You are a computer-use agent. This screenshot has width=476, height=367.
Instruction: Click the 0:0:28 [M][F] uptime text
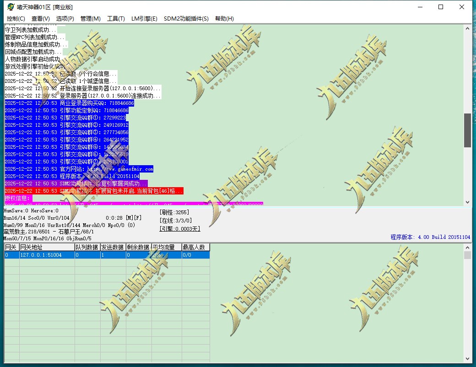click(x=124, y=218)
